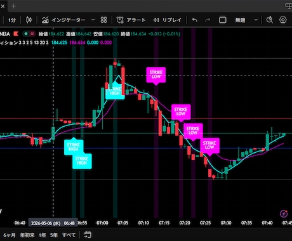Expand the layout menu chevron beside 無題
This screenshot has height=241, width=292.
[x=256, y=20]
